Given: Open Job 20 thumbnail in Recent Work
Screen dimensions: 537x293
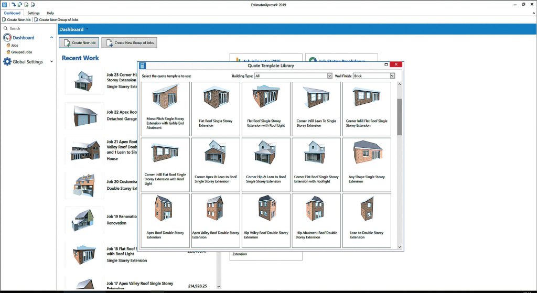Looking at the screenshot, I should [84, 185].
